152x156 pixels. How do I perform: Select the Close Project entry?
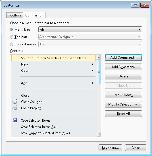point(53,108)
